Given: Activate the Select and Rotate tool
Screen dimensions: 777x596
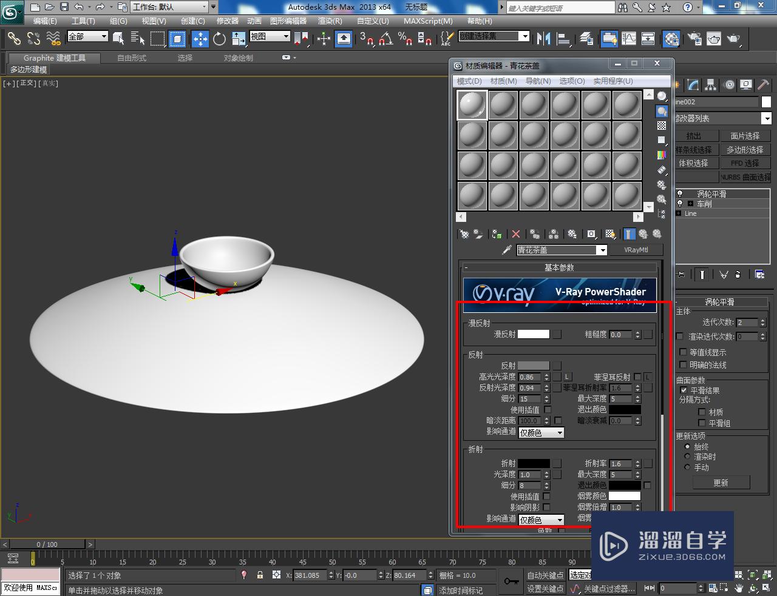Looking at the screenshot, I should 219,39.
